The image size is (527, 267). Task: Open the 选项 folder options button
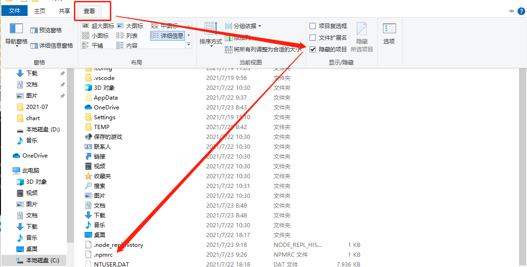(x=389, y=34)
